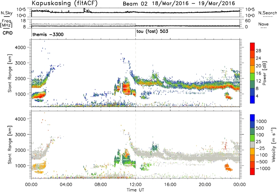Click the "1000" tick of the Velocity panel

point(20,166)
